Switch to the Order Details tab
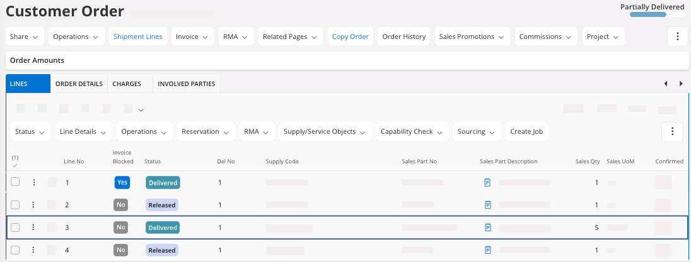The height and width of the screenshot is (262, 691). point(79,84)
